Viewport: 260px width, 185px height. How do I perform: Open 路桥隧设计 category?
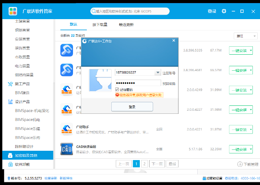click(x=24, y=146)
